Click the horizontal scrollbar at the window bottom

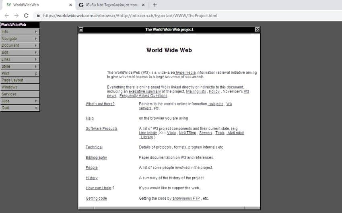[x=169, y=208]
